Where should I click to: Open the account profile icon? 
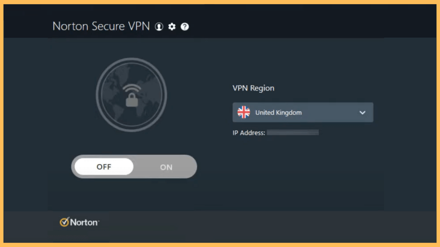tap(159, 27)
